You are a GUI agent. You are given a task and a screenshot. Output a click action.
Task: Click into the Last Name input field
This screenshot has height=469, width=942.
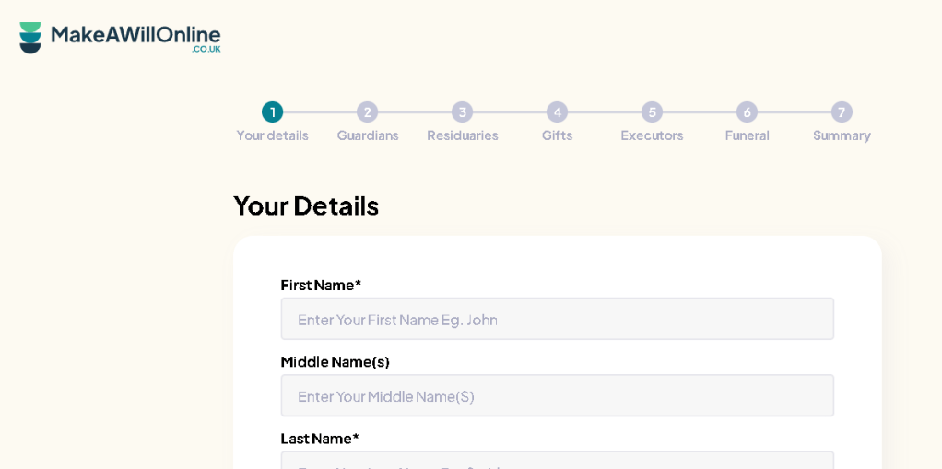pos(557,461)
